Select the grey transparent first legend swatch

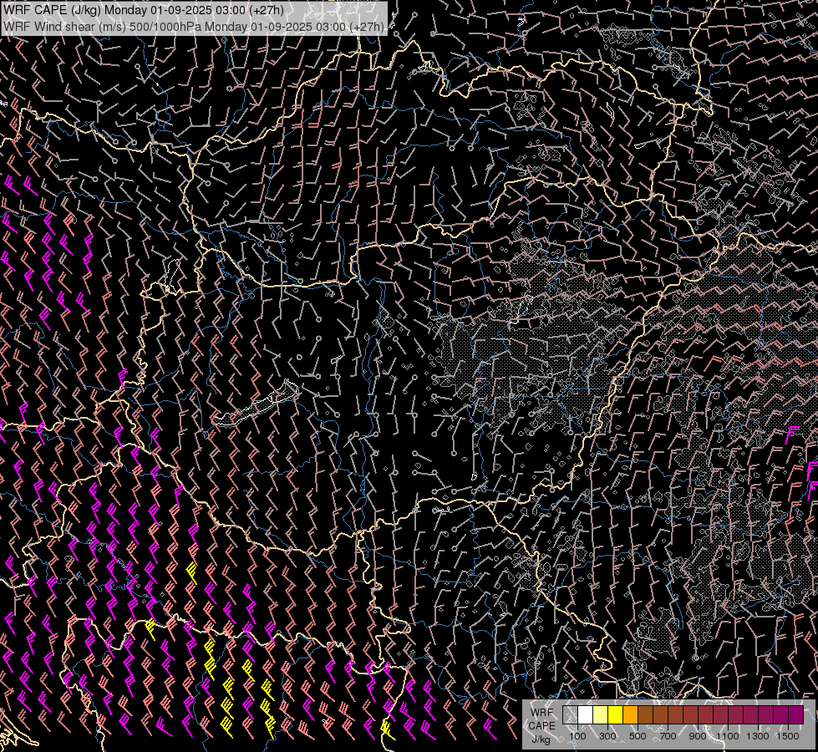coord(570,715)
